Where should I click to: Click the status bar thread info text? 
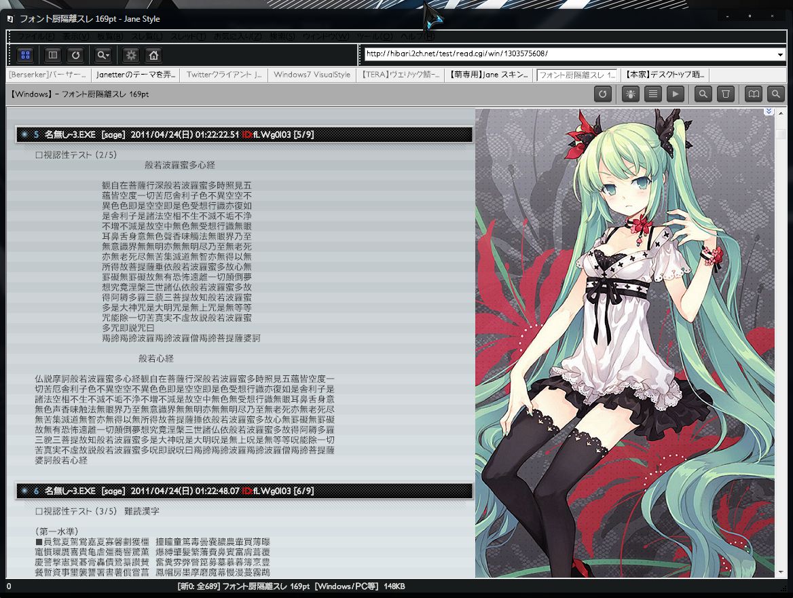point(291,586)
